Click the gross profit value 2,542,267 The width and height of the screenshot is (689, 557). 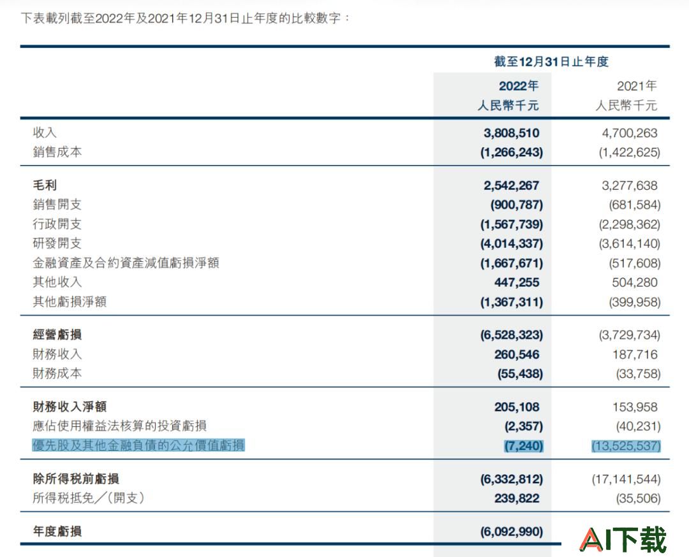click(512, 185)
